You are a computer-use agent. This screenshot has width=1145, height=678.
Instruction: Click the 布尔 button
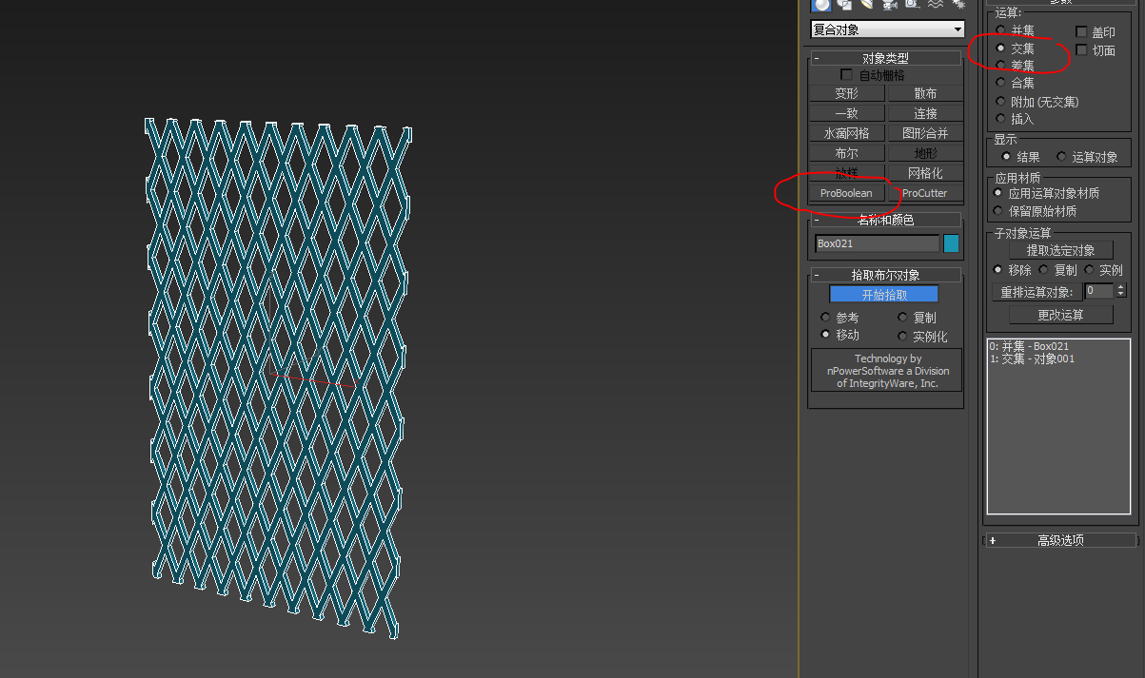click(x=846, y=153)
